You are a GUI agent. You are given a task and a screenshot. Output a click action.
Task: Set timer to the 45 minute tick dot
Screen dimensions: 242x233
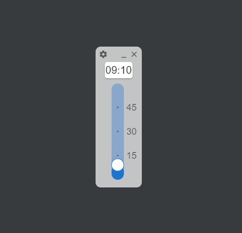click(118, 108)
